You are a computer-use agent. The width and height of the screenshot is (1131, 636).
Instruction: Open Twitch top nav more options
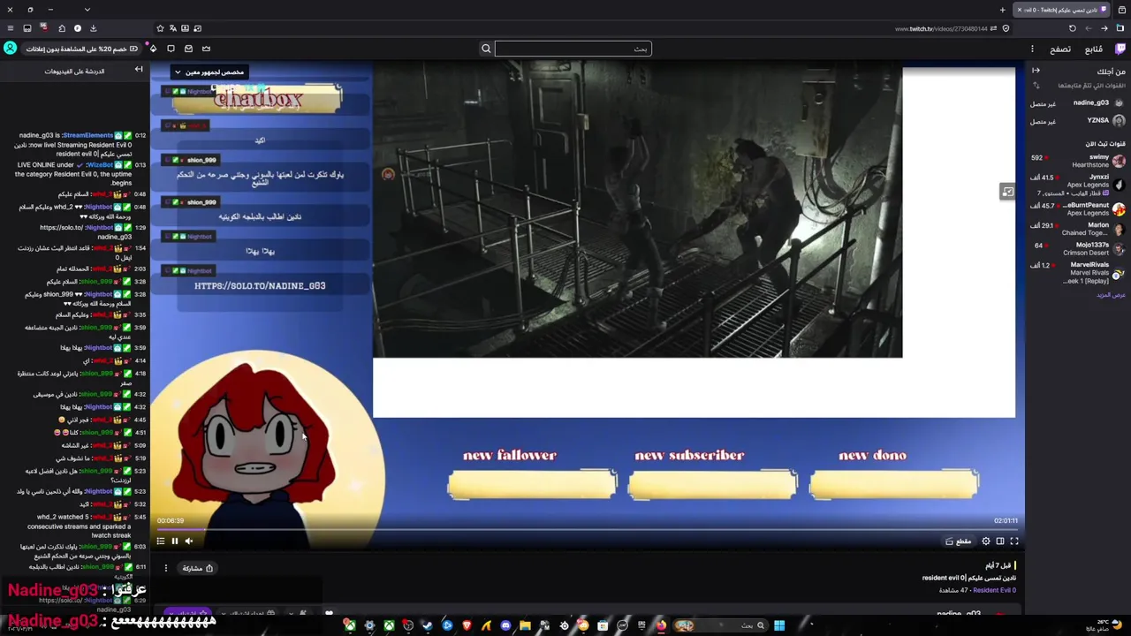coord(1032,49)
